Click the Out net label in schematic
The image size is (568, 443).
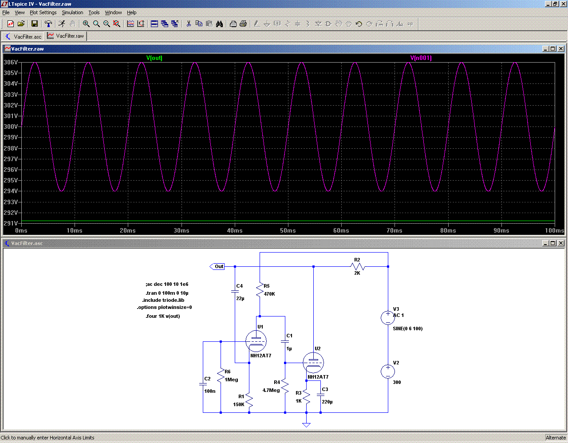pos(218,267)
